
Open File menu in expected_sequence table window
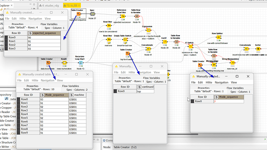click(x=7, y=19)
